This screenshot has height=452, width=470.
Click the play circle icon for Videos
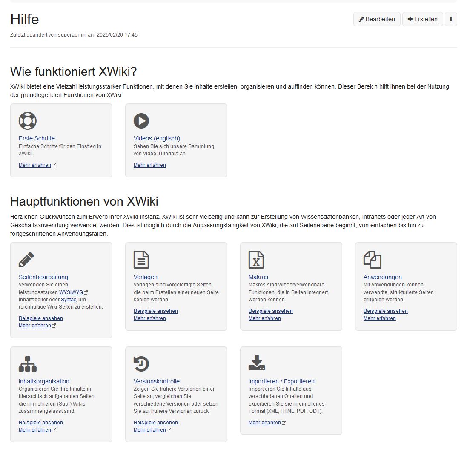pyautogui.click(x=141, y=121)
